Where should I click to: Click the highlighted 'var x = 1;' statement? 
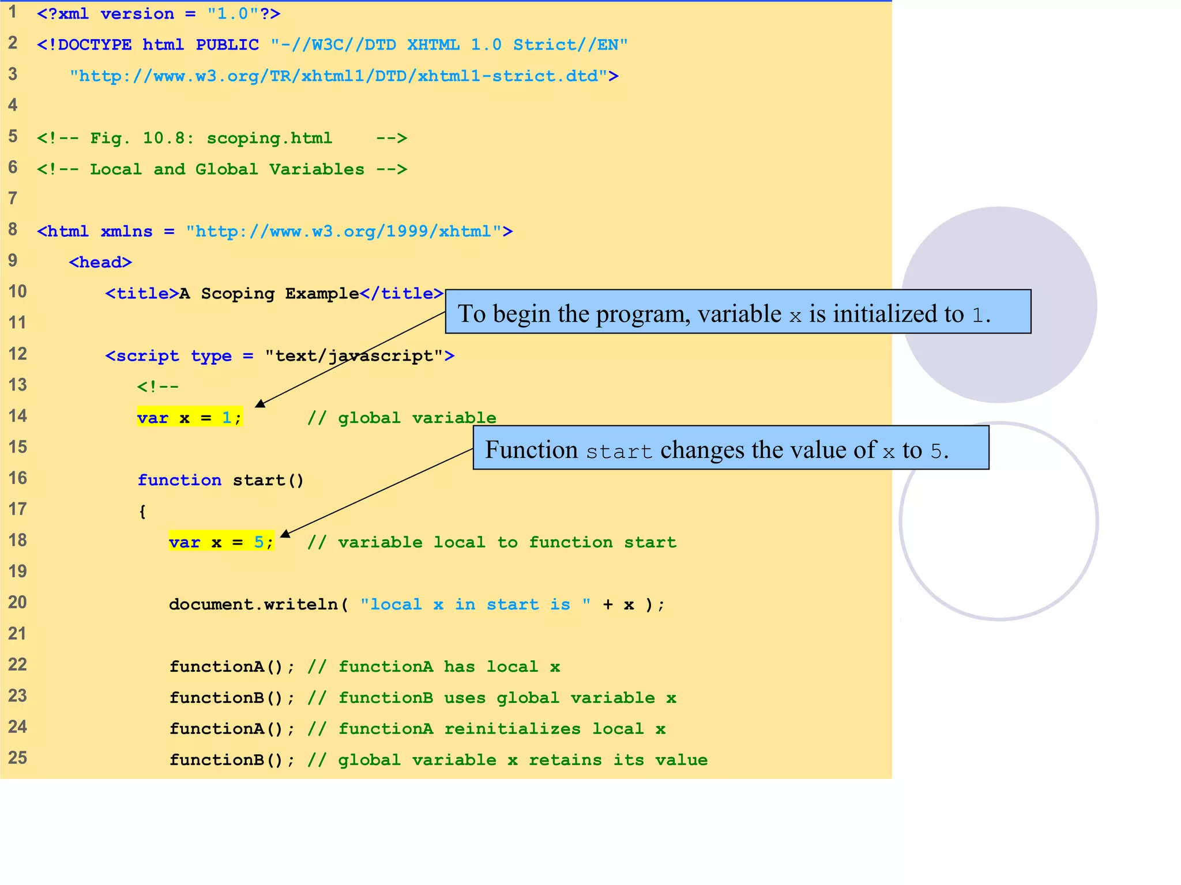[189, 417]
